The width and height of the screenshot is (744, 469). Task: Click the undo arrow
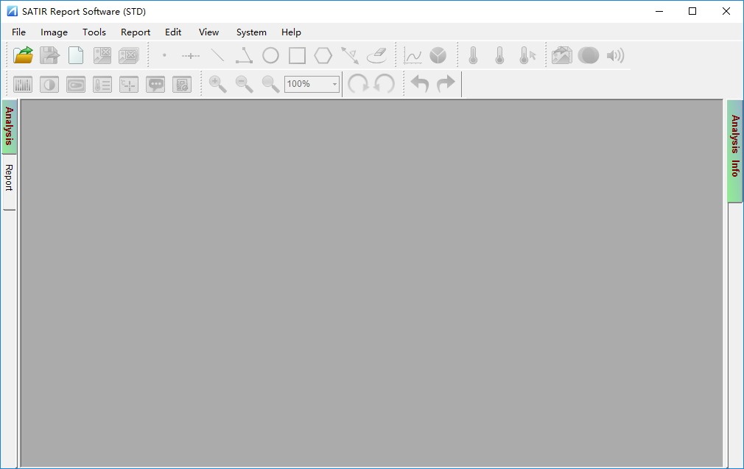click(x=419, y=84)
